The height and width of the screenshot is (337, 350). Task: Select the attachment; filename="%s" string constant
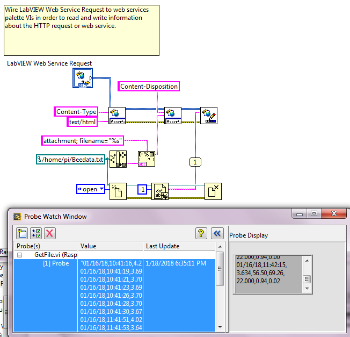click(82, 141)
